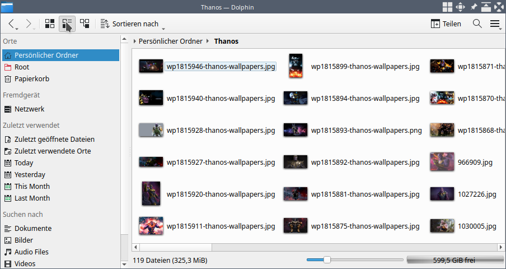Viewport: 506px width, 269px height.
Task: Show files from Today
Action: coord(60,163)
